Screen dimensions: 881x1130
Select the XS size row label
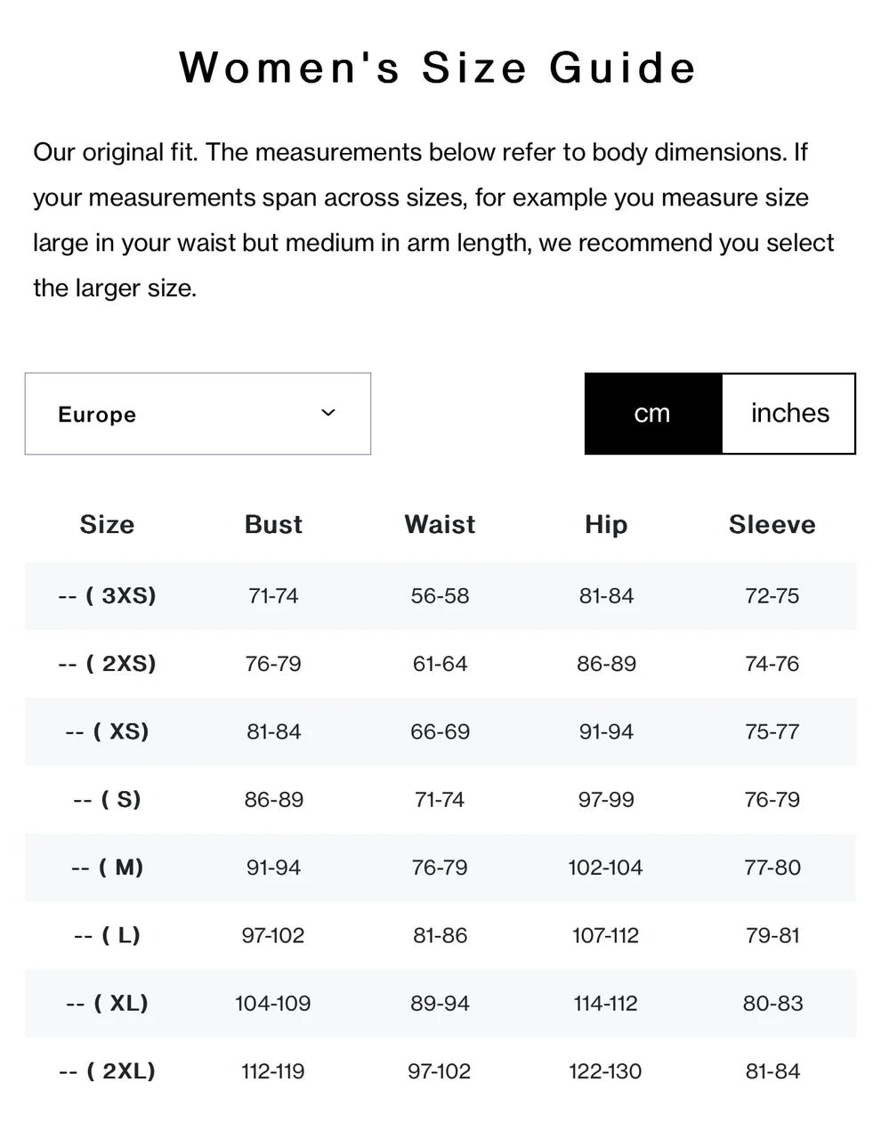tap(107, 731)
